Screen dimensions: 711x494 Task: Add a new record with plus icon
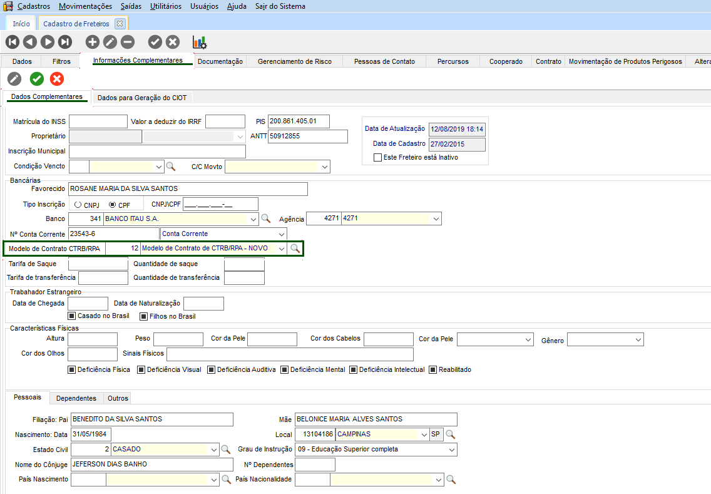[92, 42]
